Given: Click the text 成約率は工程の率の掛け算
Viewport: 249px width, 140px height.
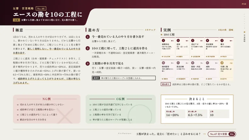Looking at the screenshot, I should [x=186, y=84].
